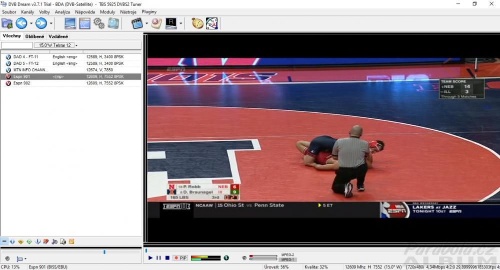Viewport: 500px width, 270px height.
Task: Open the Volby menu
Action: [44, 12]
